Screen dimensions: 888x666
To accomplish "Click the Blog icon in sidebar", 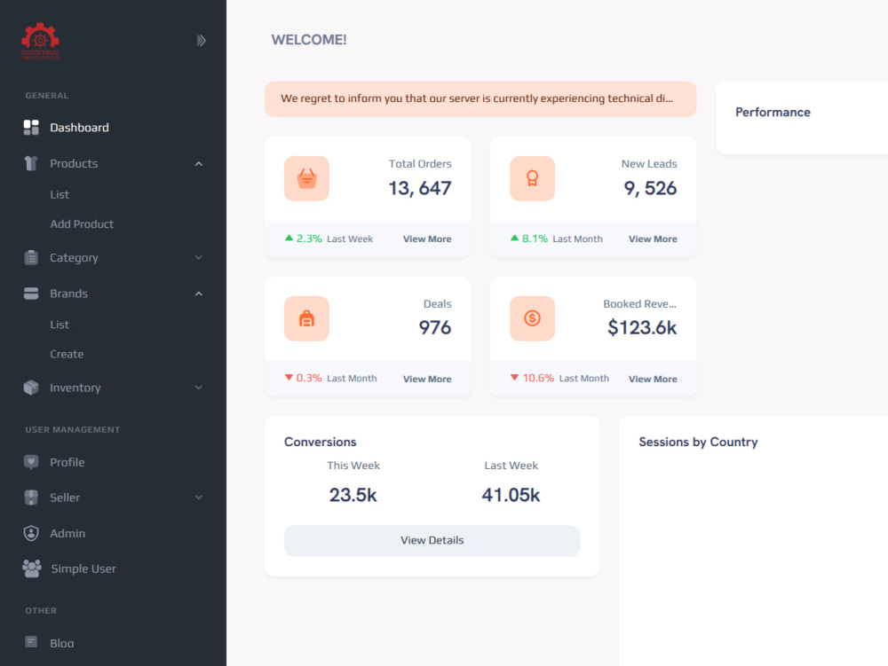I will pos(31,642).
